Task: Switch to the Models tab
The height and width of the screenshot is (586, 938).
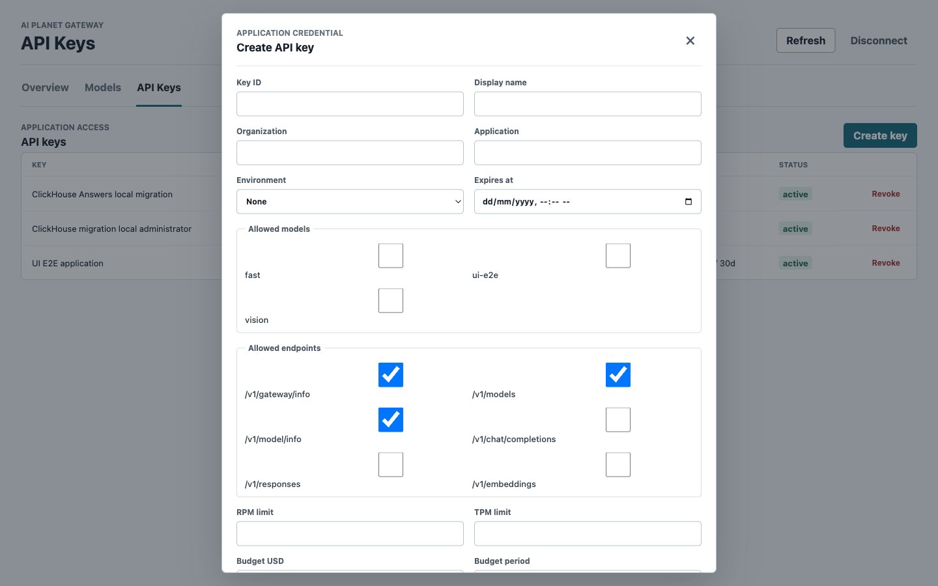Action: (103, 88)
